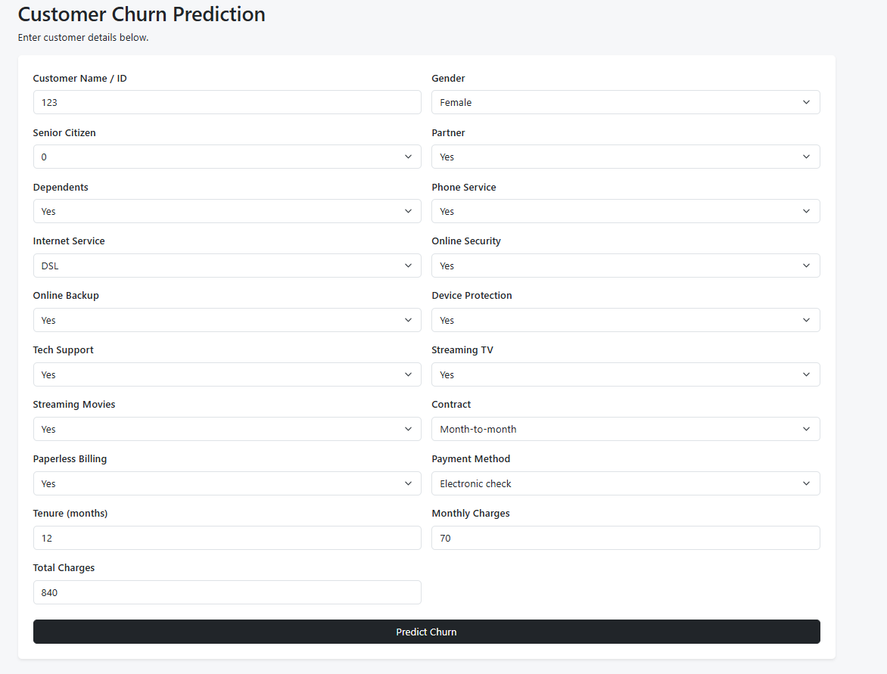Click the Online Backup chevron arrow
This screenshot has height=674, width=887.
[408, 320]
